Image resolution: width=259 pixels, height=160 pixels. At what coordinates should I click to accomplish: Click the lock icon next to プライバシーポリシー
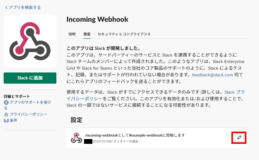point(6,115)
